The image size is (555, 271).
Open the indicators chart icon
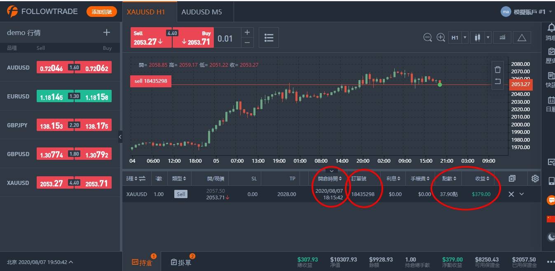coord(502,37)
